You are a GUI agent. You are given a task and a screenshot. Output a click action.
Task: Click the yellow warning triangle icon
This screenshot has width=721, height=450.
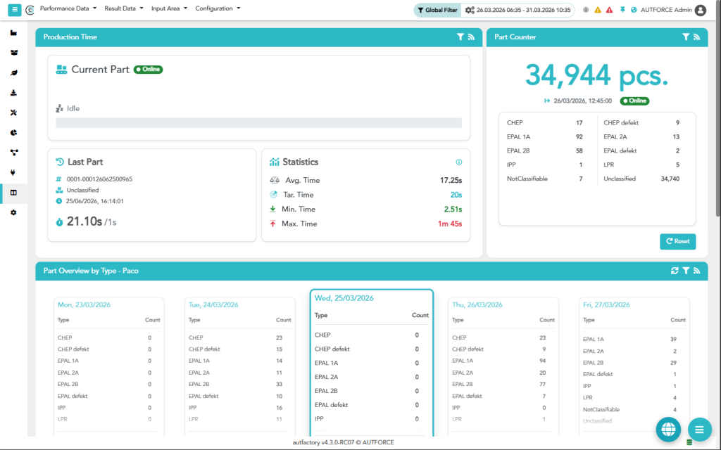click(598, 10)
